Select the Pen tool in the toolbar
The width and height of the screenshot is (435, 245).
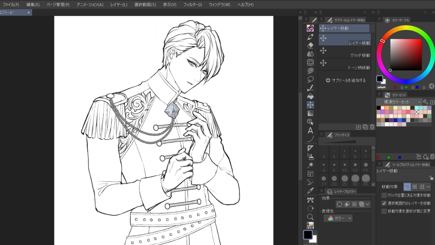(x=310, y=37)
